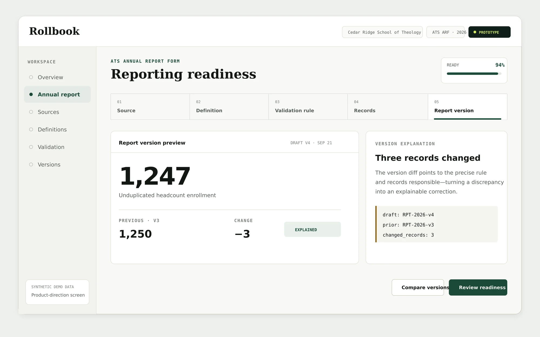Click the WORKSPACE sidebar heading
The image size is (540, 337).
pyautogui.click(x=42, y=62)
